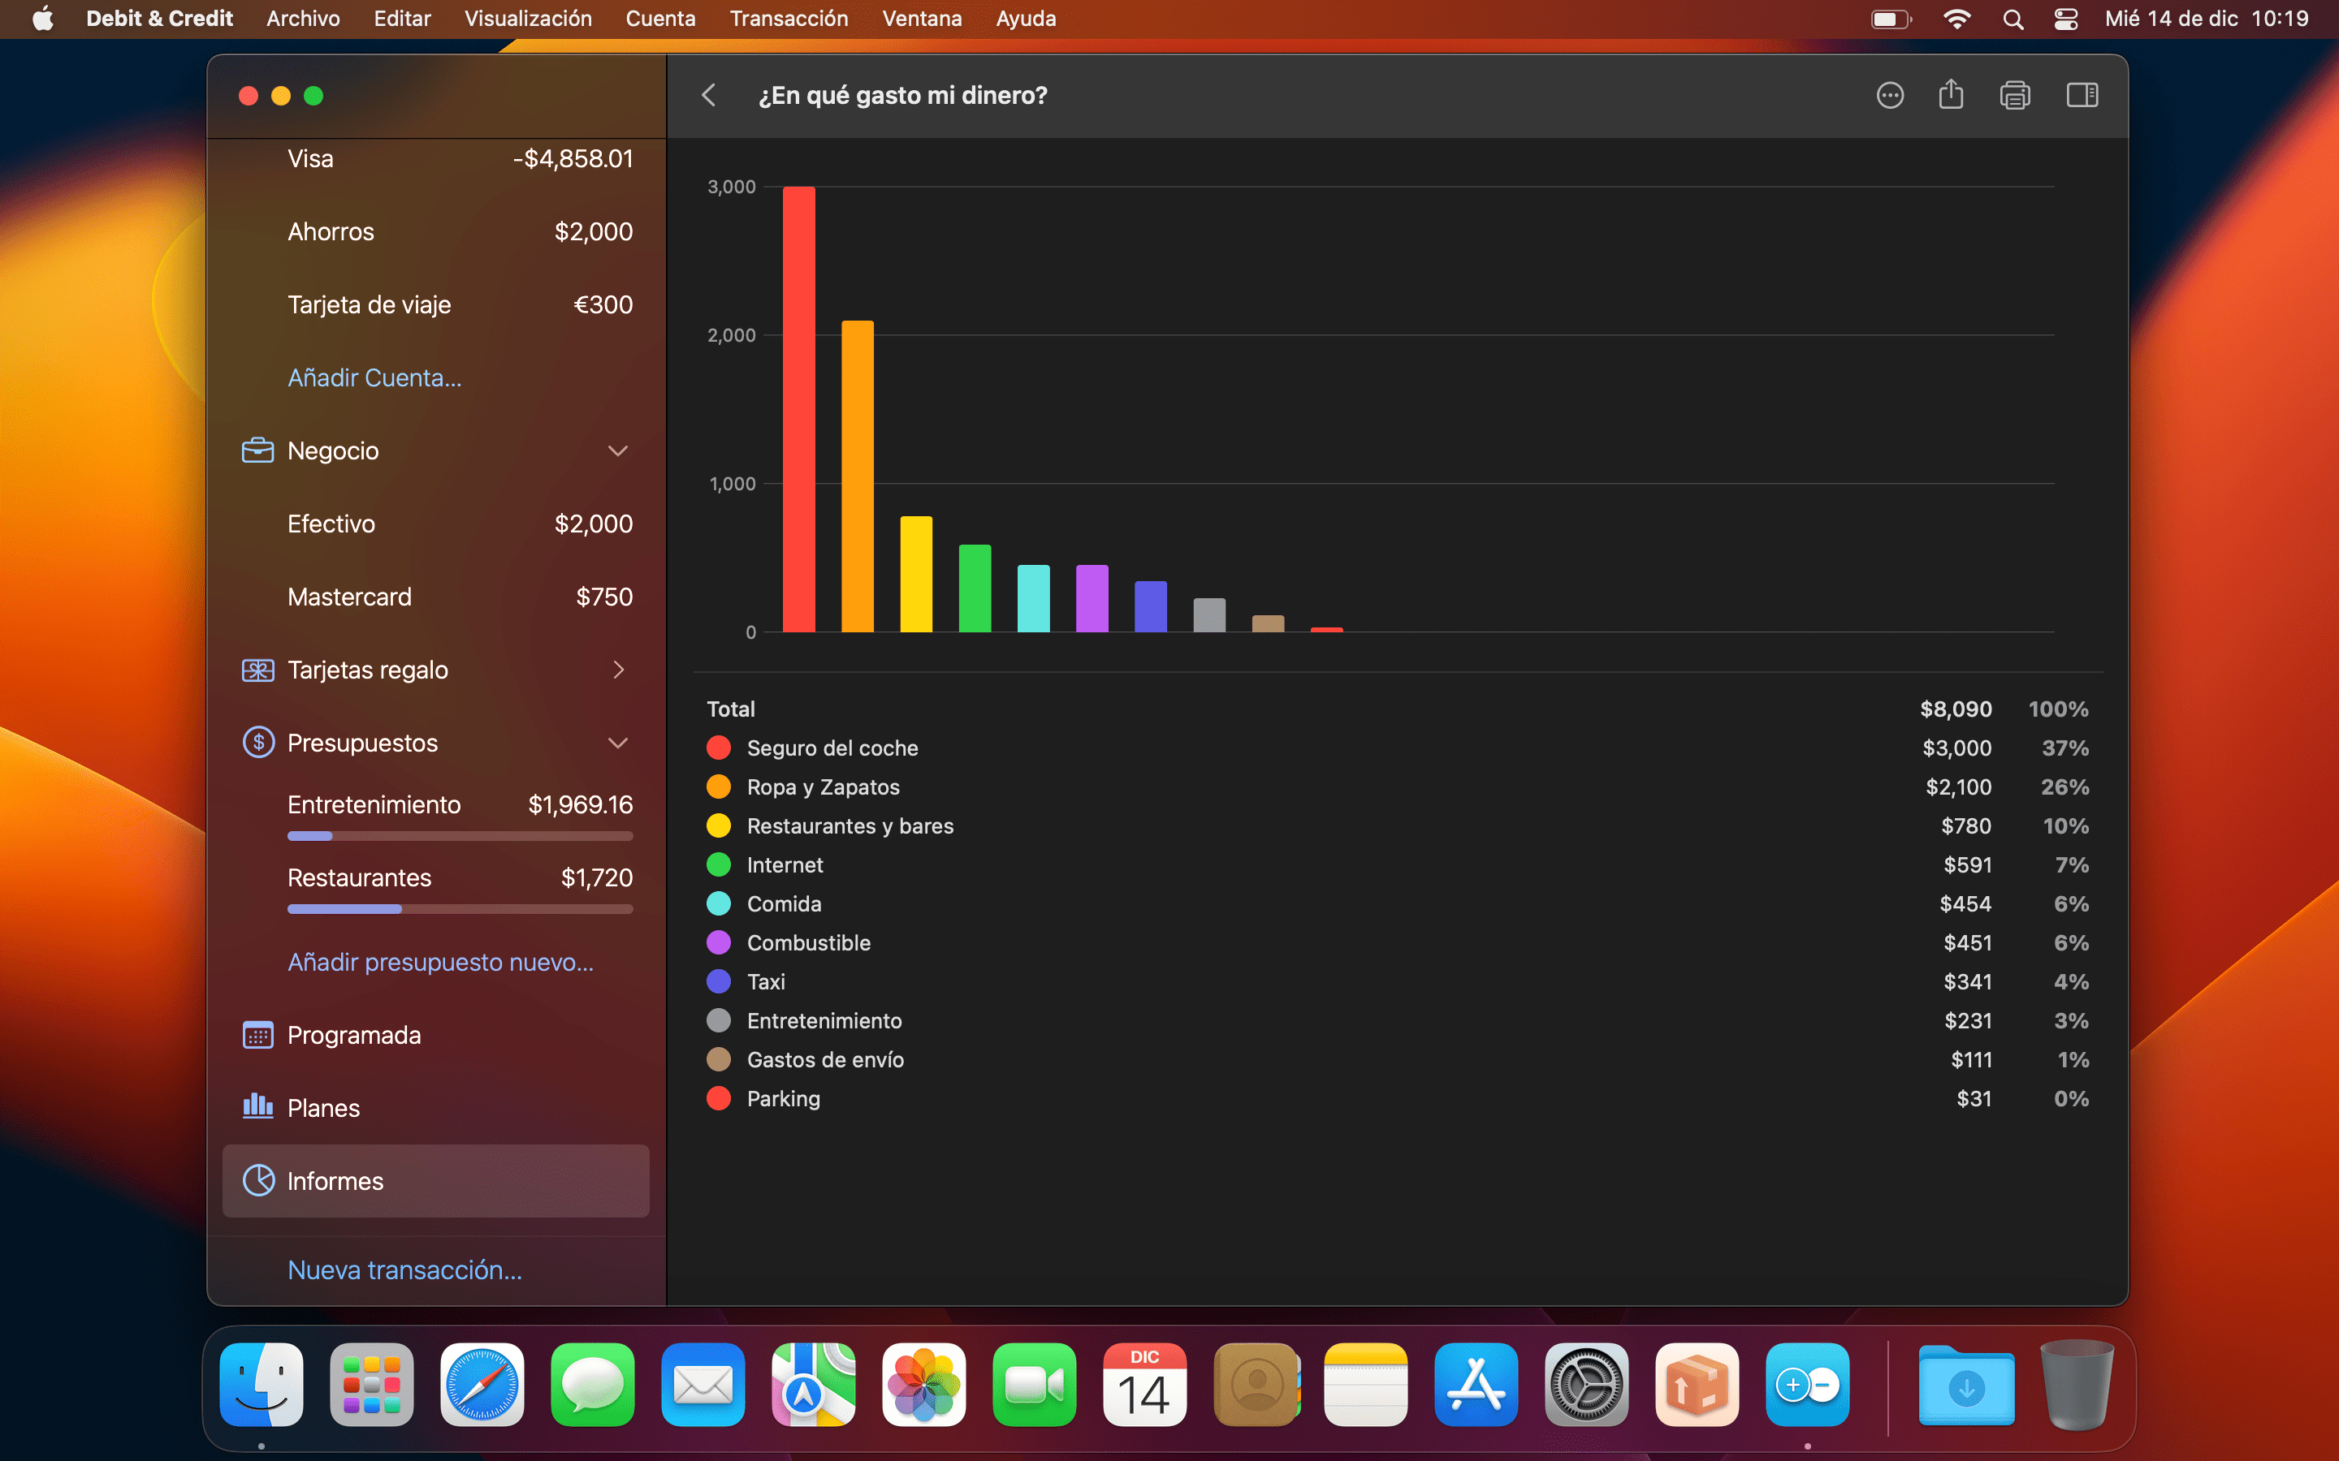
Task: Click the Planes bar chart icon
Action: click(257, 1106)
